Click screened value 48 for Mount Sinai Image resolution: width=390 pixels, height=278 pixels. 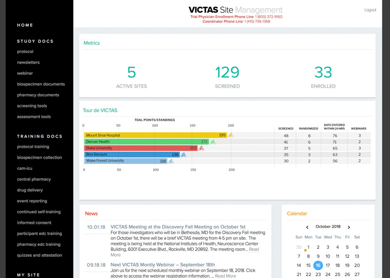coord(286,136)
